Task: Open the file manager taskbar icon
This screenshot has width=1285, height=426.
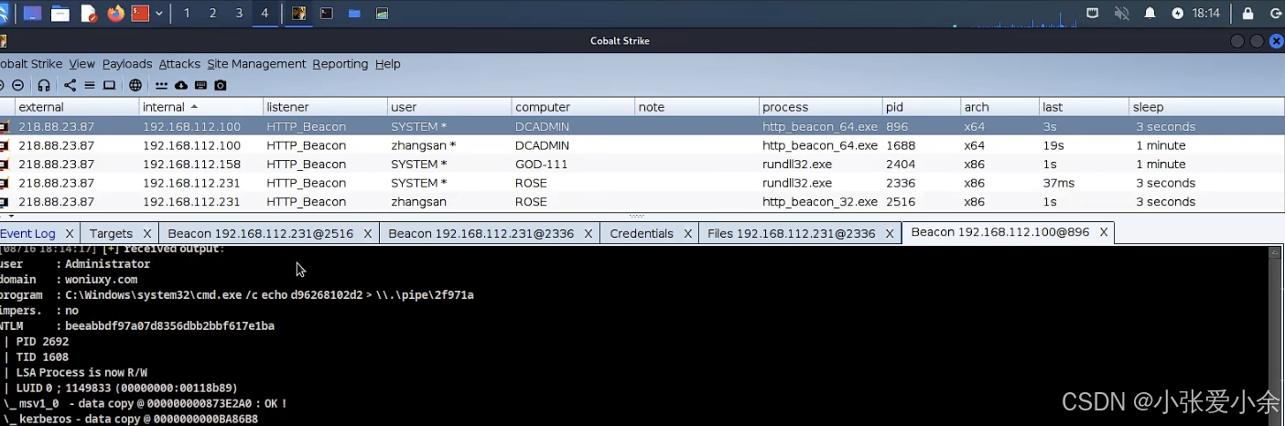Action: (60, 14)
